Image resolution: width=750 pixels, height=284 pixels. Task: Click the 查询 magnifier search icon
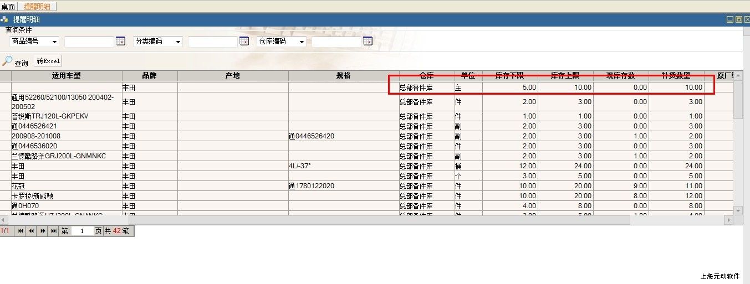coord(7,61)
